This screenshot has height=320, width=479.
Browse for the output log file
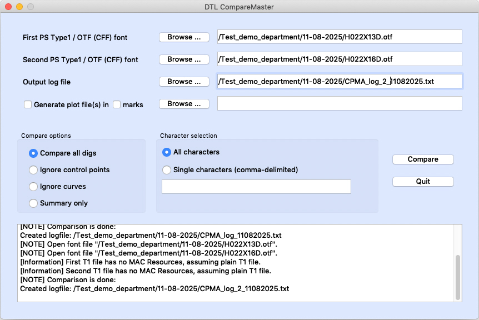coord(184,82)
